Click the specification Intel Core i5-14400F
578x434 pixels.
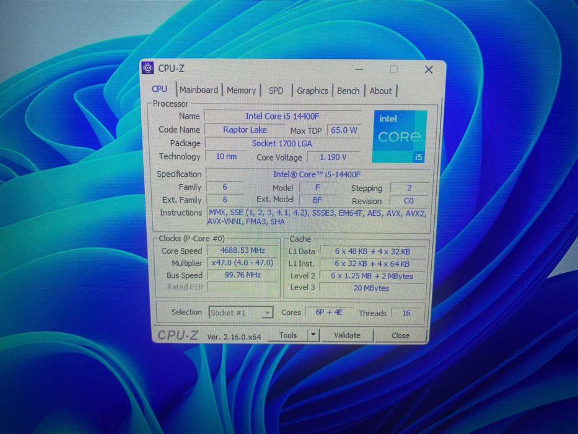tap(317, 174)
